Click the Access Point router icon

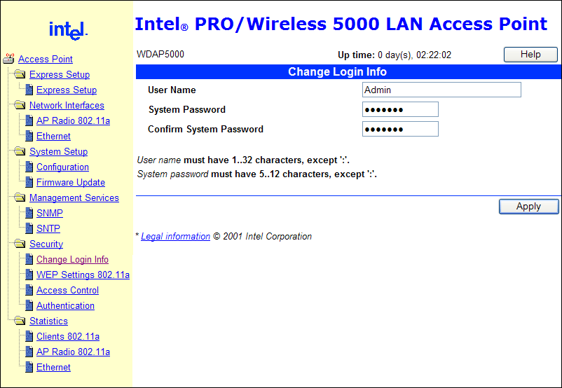tap(9, 59)
